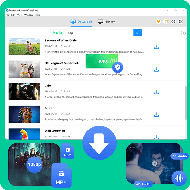
Task: Click the duration '00:58:54'
Action: pos(65,136)
